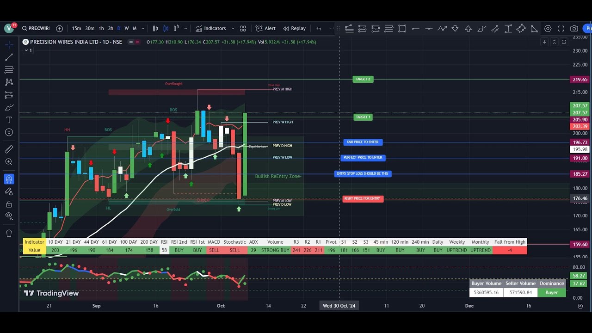
Task: Move the pane down with the arrow button
Action: point(544,42)
